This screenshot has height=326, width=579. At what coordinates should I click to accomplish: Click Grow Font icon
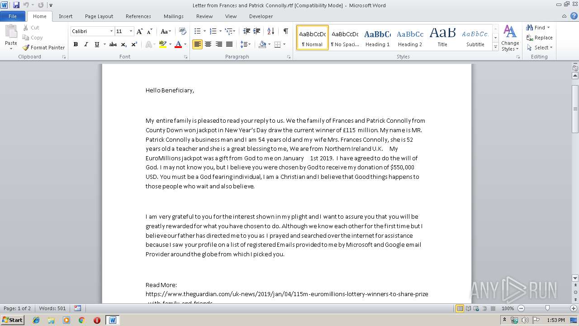click(140, 31)
